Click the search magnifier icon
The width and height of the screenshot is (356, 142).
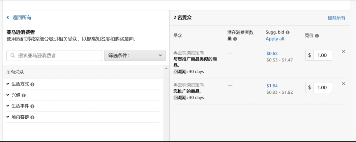pyautogui.click(x=13, y=56)
